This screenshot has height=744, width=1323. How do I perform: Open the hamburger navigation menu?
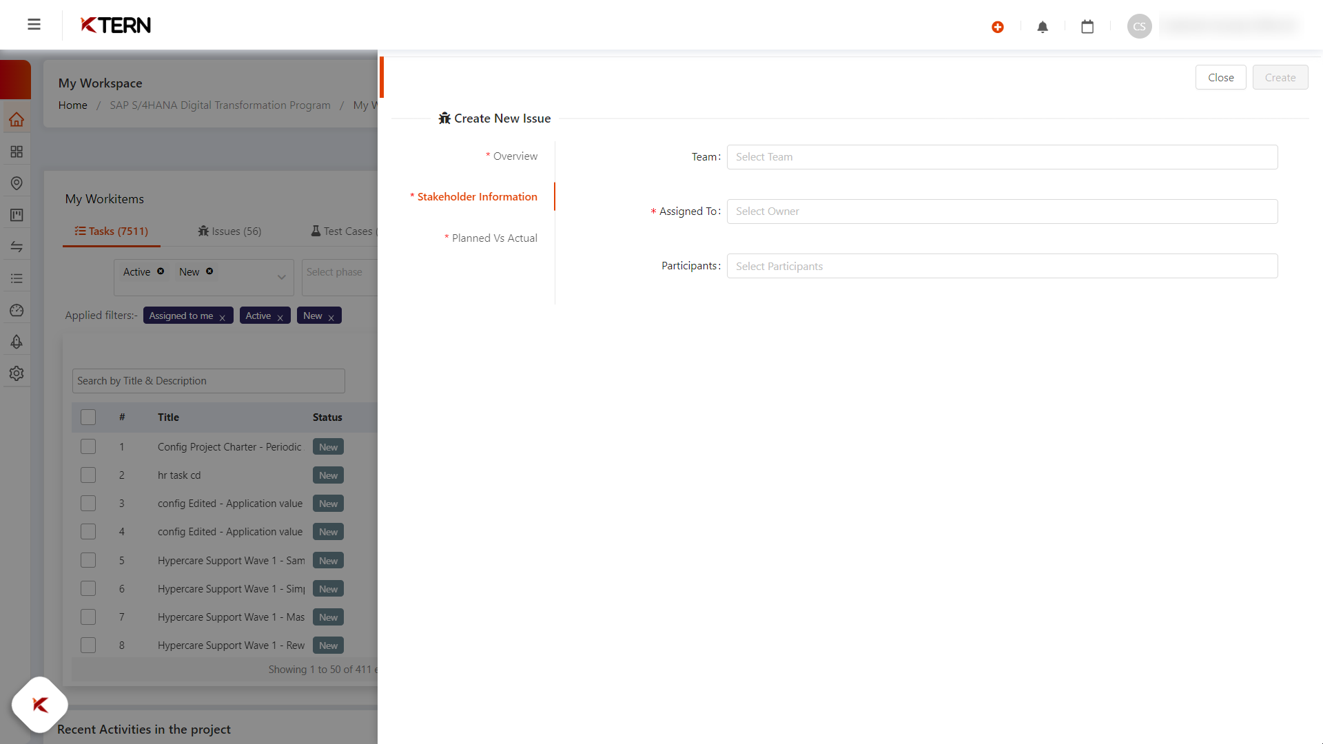[34, 25]
